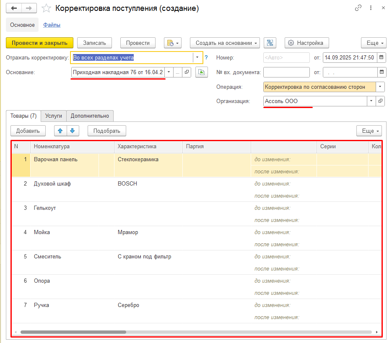
Task: Go back with the left arrow button
Action: pyautogui.click(x=14, y=8)
